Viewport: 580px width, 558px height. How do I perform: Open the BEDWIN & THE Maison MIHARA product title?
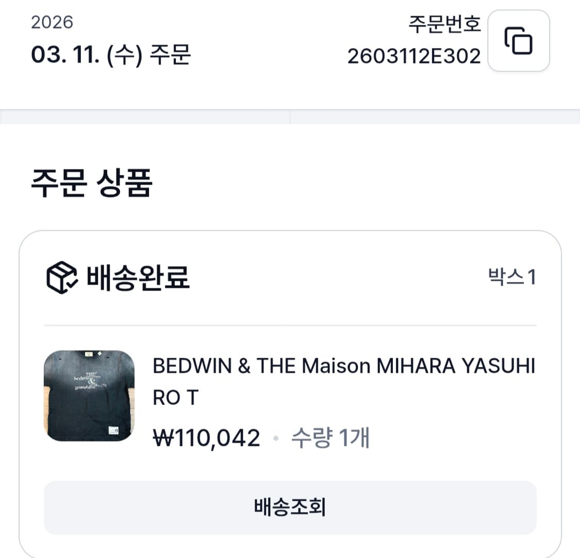(x=343, y=366)
